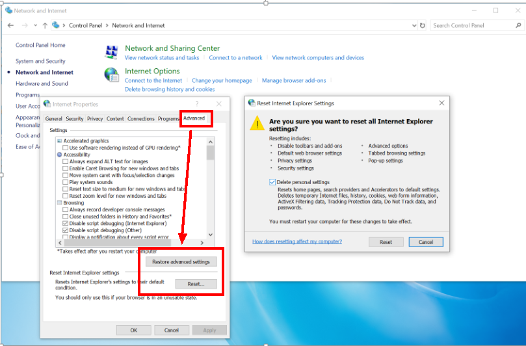Click the Internet Options globe icon
Screen dimensions: 526x346
tap(112, 75)
